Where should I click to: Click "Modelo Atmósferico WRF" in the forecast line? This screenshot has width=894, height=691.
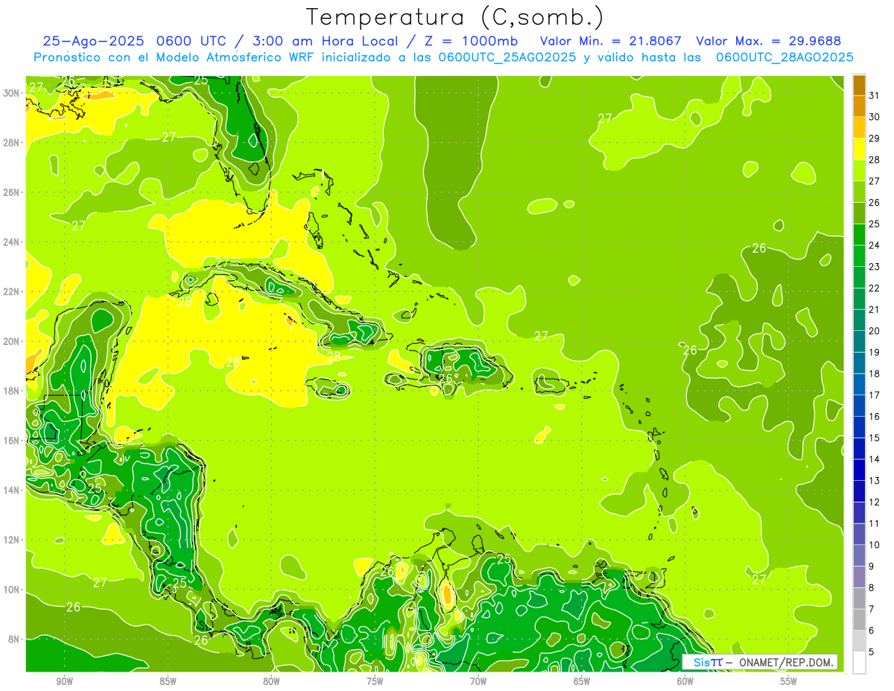(x=232, y=57)
